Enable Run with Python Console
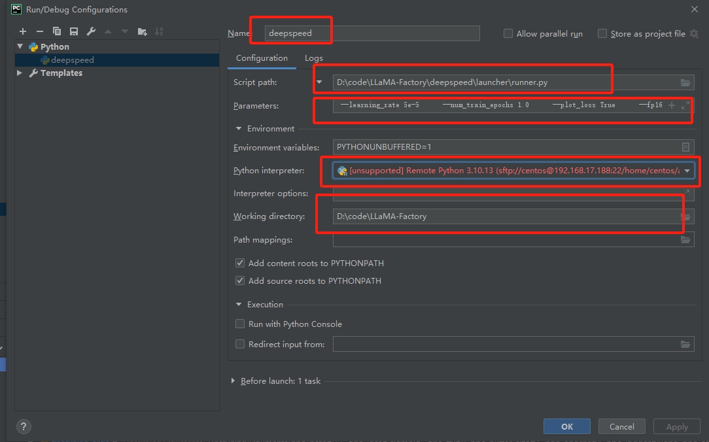 click(x=240, y=324)
